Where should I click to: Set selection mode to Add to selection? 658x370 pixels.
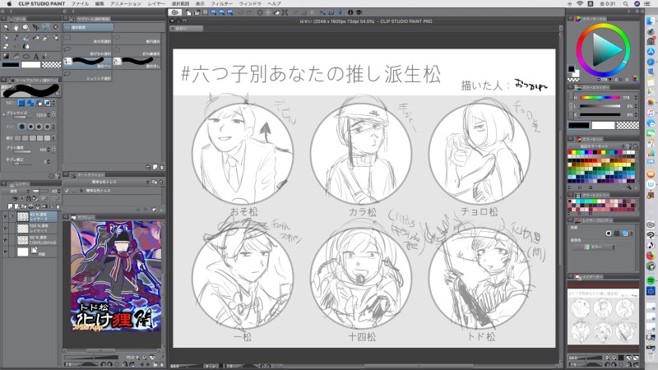click(x=30, y=103)
